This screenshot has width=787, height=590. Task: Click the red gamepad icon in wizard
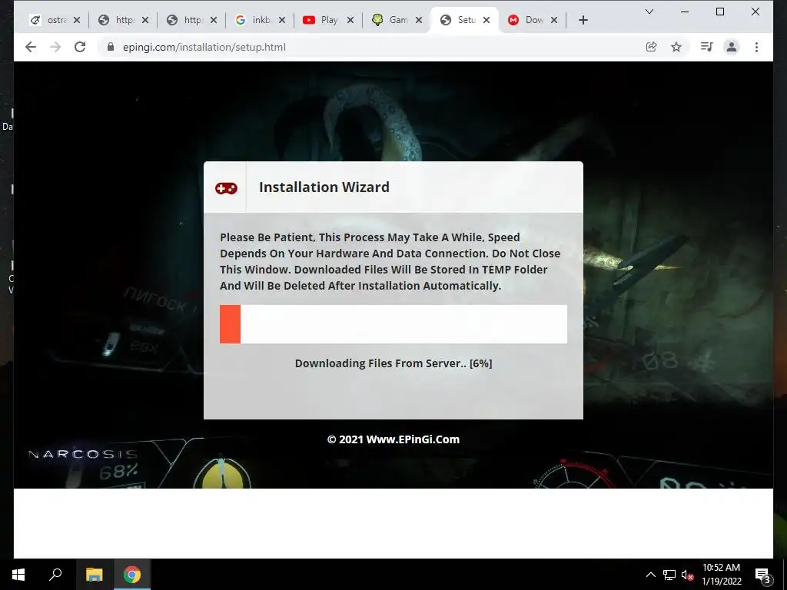226,188
